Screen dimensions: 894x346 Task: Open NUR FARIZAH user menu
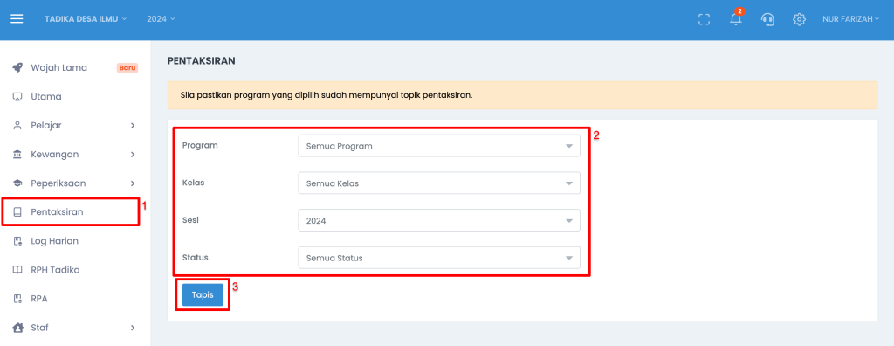850,19
